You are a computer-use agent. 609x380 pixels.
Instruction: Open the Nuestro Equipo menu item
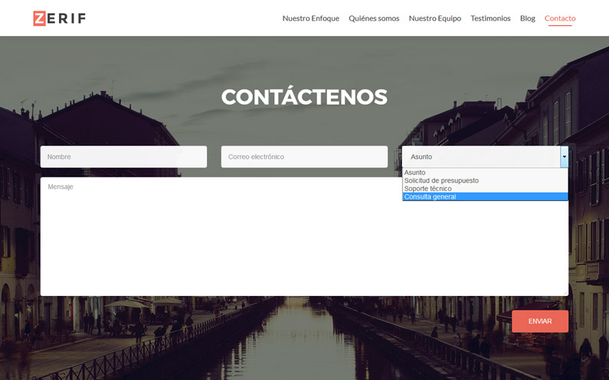click(x=435, y=18)
